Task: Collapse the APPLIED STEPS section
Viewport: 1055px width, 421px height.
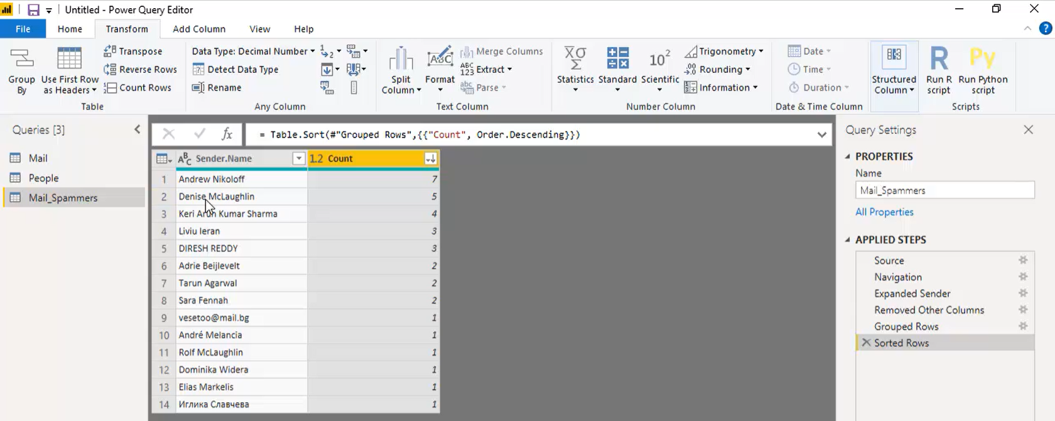Action: [x=848, y=239]
